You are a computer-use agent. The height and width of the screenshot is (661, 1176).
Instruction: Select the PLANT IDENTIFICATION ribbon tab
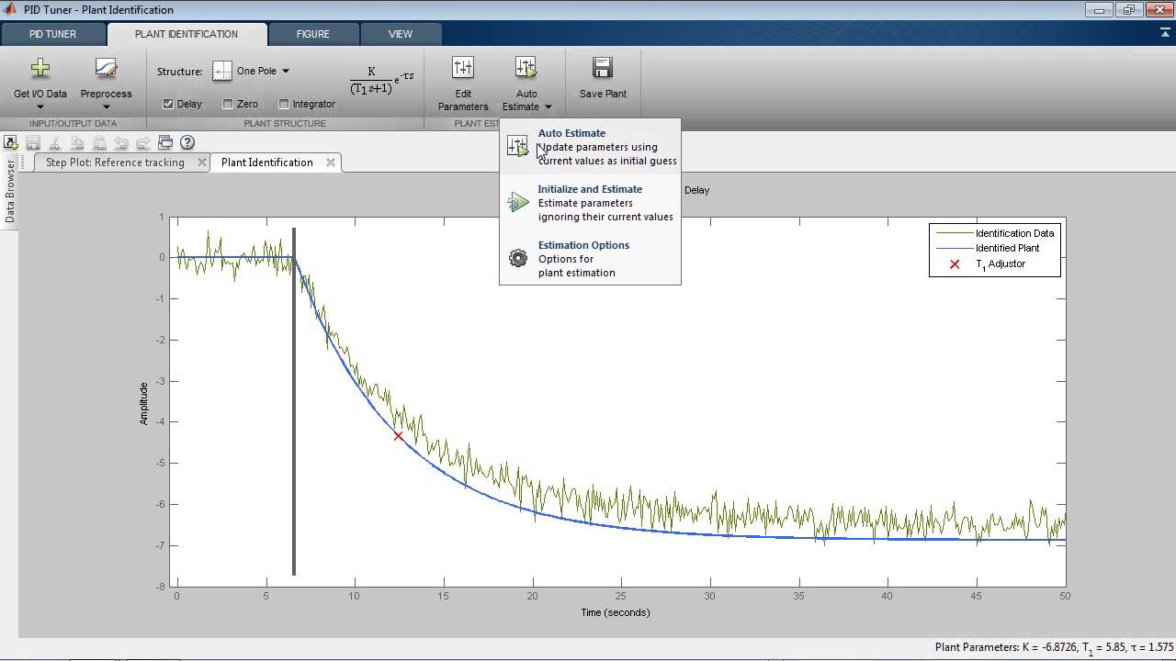tap(187, 34)
